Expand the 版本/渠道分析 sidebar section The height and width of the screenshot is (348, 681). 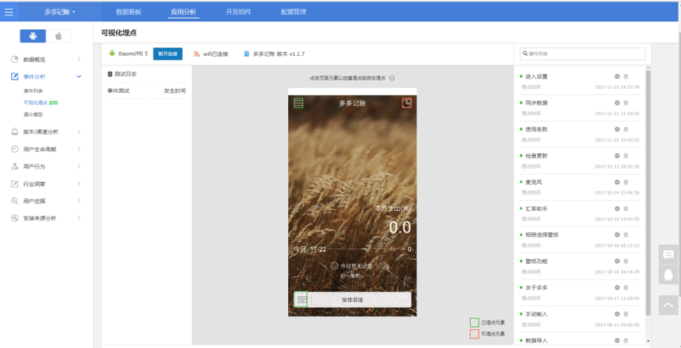[x=46, y=131]
